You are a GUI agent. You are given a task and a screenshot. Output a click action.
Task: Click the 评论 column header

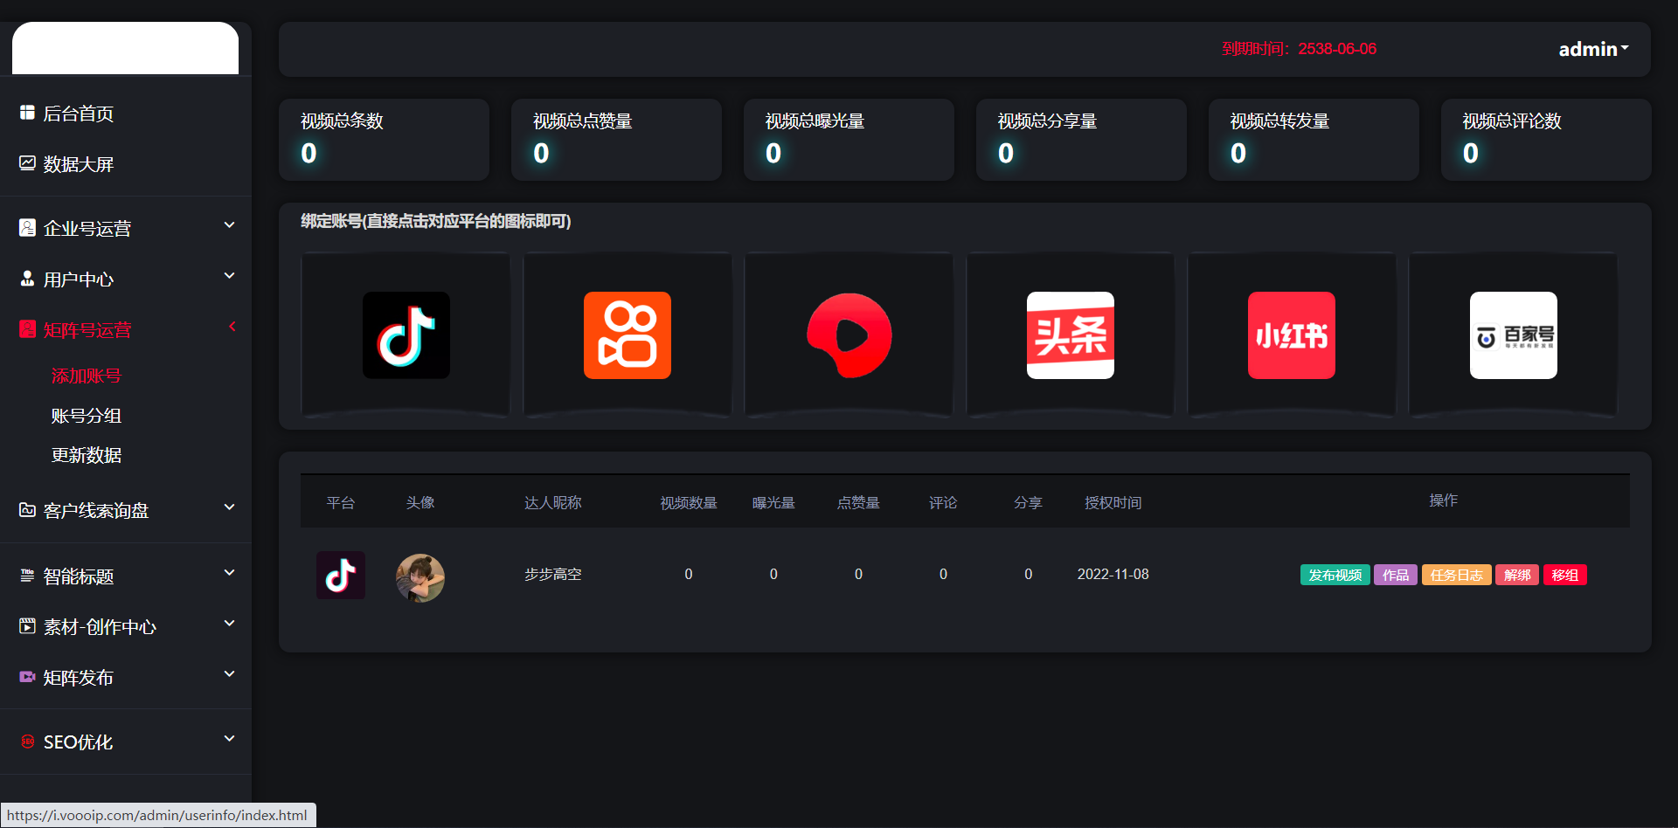click(x=943, y=502)
